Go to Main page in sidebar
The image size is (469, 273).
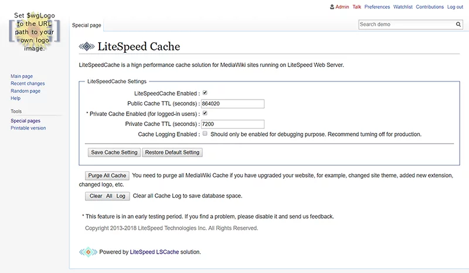22,76
